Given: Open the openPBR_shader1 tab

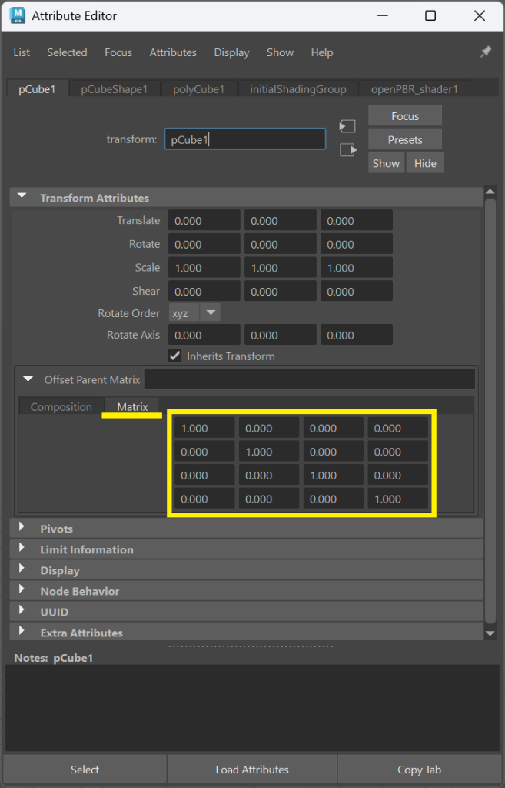Looking at the screenshot, I should (414, 89).
